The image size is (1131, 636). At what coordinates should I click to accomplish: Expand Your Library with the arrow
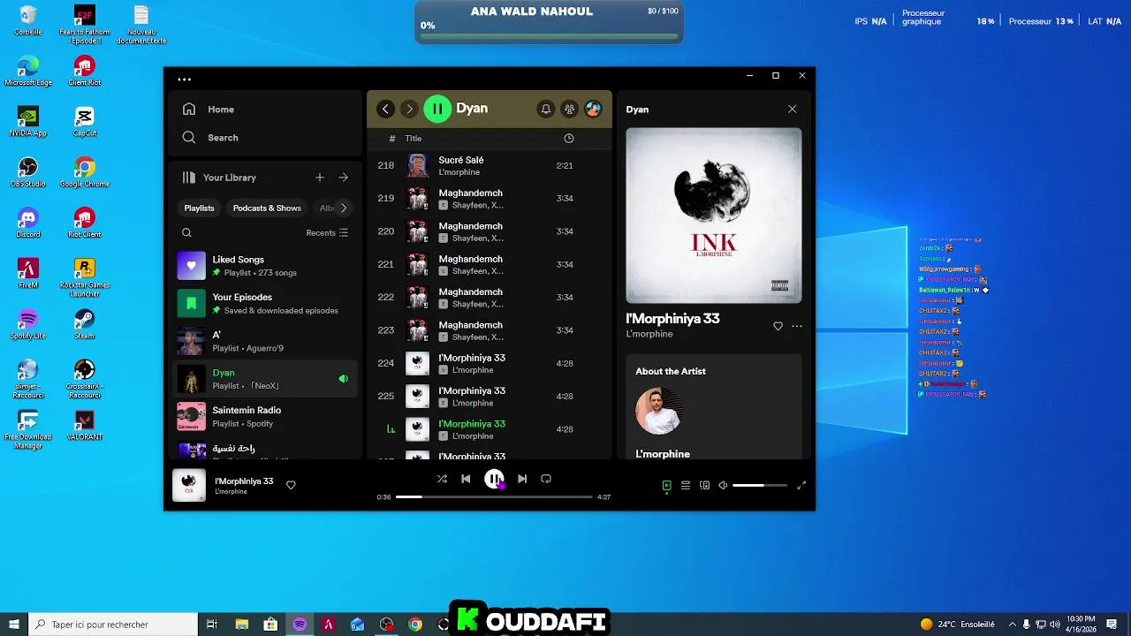tap(344, 178)
